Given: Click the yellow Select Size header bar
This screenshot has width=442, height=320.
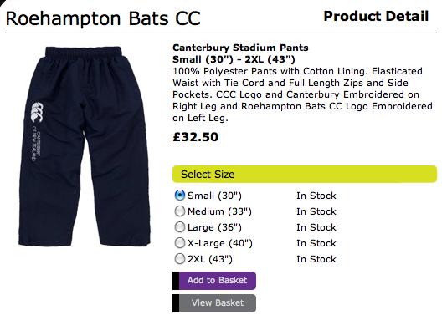Looking at the screenshot, I should pos(305,175).
